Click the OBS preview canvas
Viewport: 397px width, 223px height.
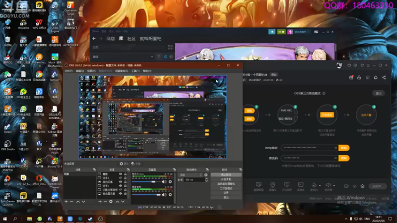[153, 117]
